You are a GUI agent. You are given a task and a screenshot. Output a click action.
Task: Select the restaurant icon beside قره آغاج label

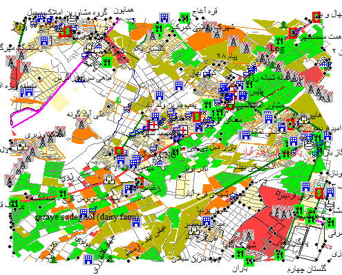[x=184, y=18]
